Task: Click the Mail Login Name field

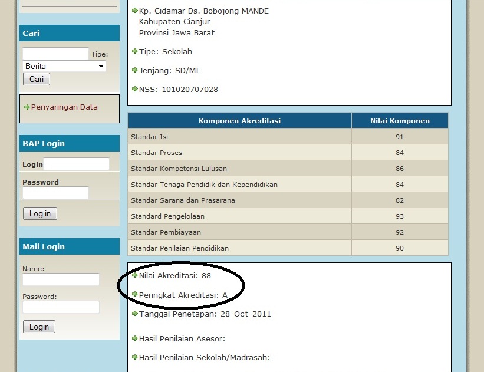Action: click(61, 279)
